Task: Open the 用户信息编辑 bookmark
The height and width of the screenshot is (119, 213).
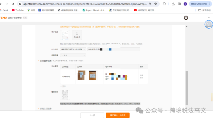Action: [46, 10]
